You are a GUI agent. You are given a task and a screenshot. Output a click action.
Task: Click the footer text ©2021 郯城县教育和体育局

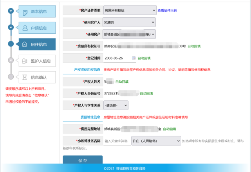click(x=125, y=168)
